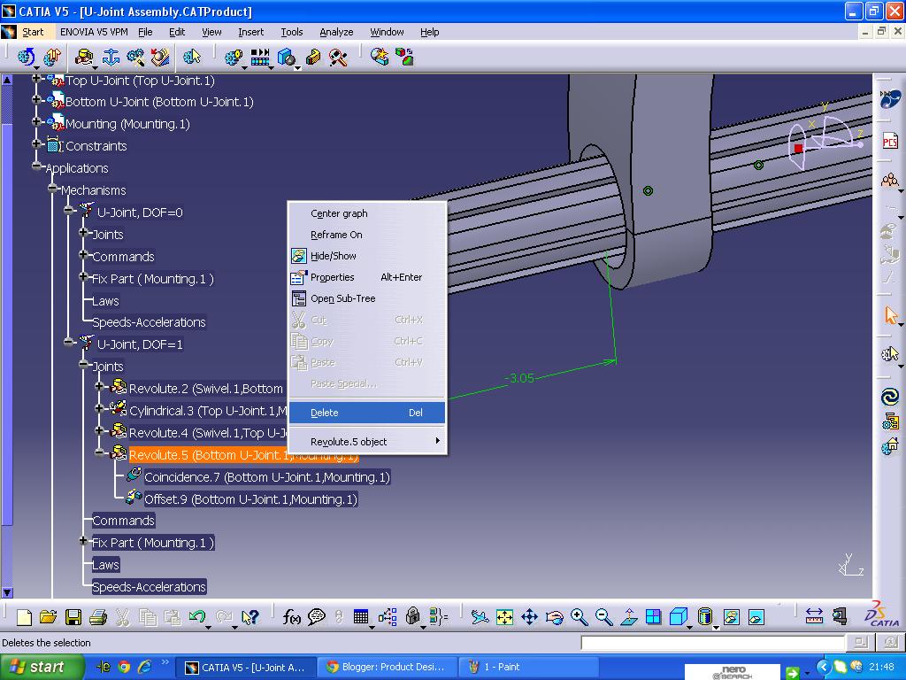Viewport: 906px width, 680px height.
Task: Click the Check Clash magnifier icon
Action: [x=338, y=57]
